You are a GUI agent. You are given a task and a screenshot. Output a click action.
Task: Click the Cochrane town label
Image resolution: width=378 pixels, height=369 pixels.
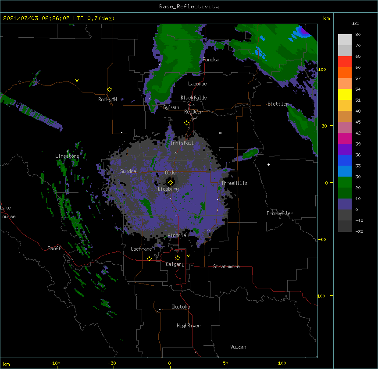pos(141,249)
